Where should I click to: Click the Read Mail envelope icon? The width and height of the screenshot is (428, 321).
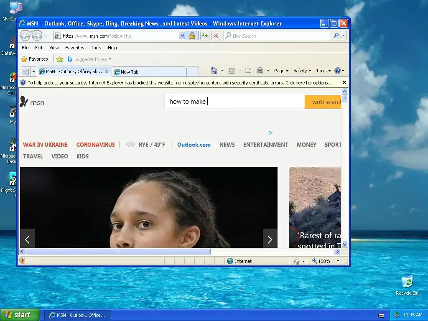(248, 71)
